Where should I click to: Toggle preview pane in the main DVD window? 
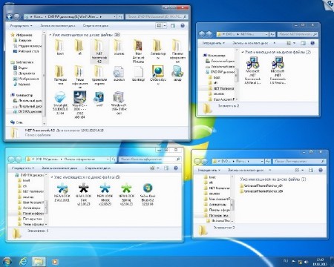pos(173,25)
